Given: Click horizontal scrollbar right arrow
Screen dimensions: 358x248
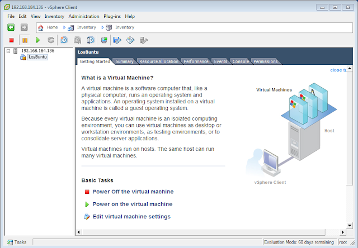Looking at the screenshot, I should (343, 232).
